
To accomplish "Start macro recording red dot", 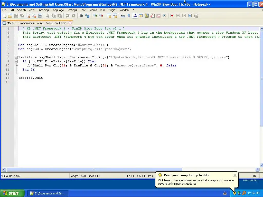I will tap(172, 16).
